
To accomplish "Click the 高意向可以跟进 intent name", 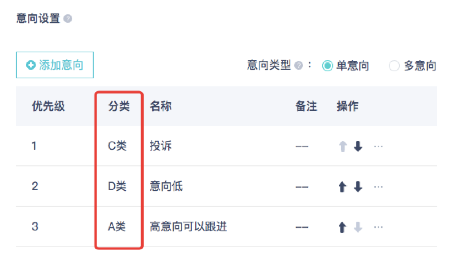I will click(188, 227).
